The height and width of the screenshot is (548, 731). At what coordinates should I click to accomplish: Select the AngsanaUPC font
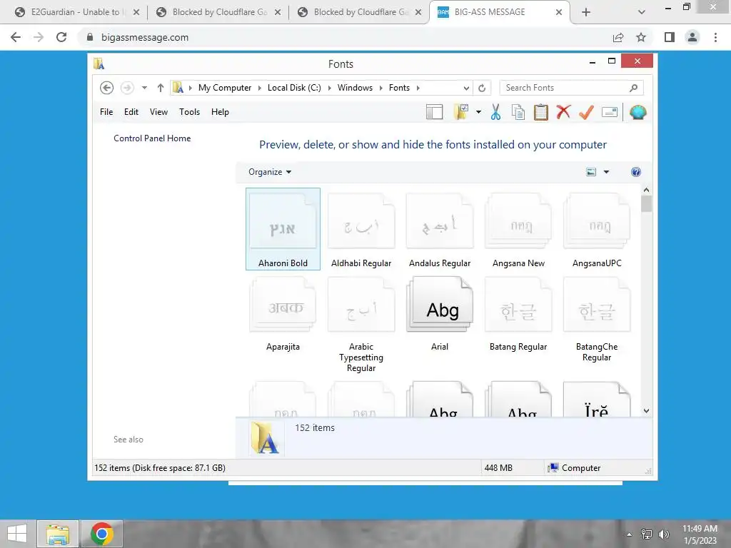597,229
